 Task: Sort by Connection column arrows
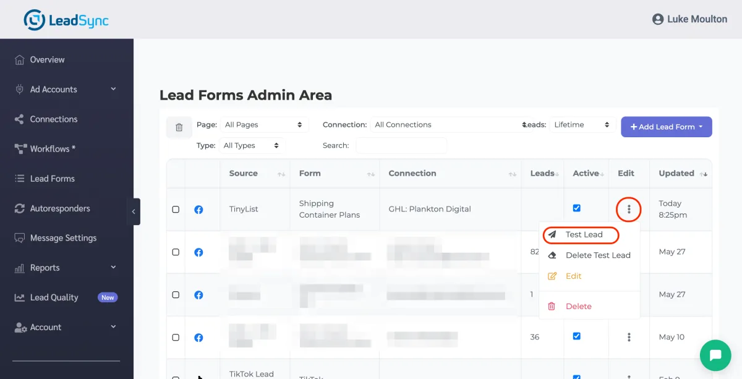click(513, 174)
